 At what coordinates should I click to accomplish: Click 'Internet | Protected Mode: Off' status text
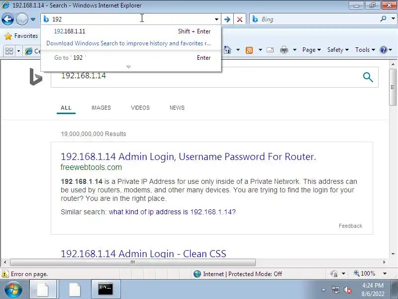click(242, 274)
